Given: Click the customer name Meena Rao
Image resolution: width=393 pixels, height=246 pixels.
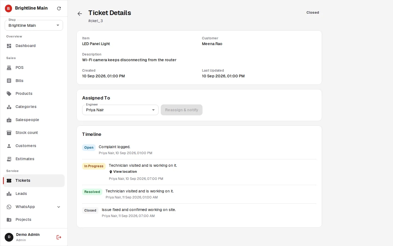Looking at the screenshot, I should [212, 44].
